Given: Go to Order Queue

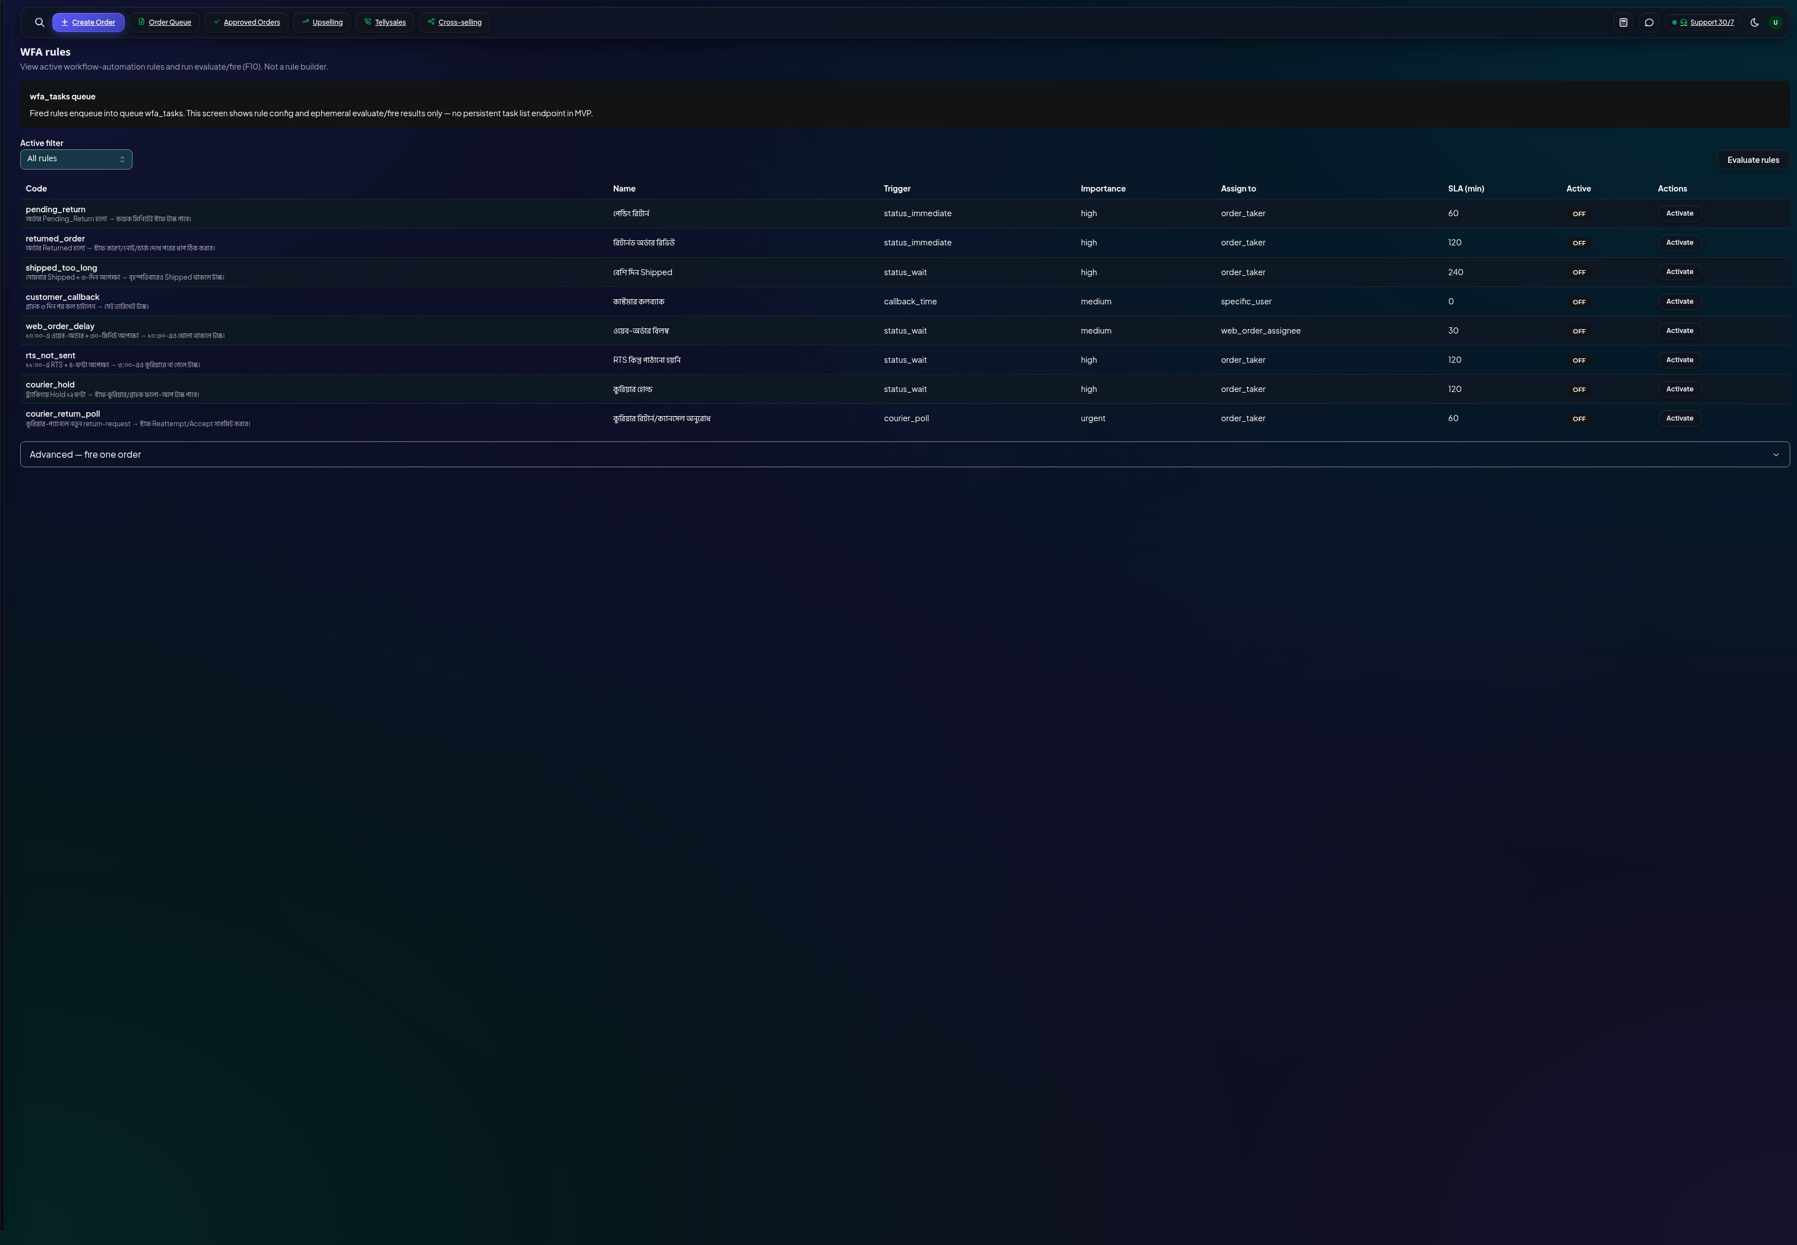Looking at the screenshot, I should click(165, 22).
